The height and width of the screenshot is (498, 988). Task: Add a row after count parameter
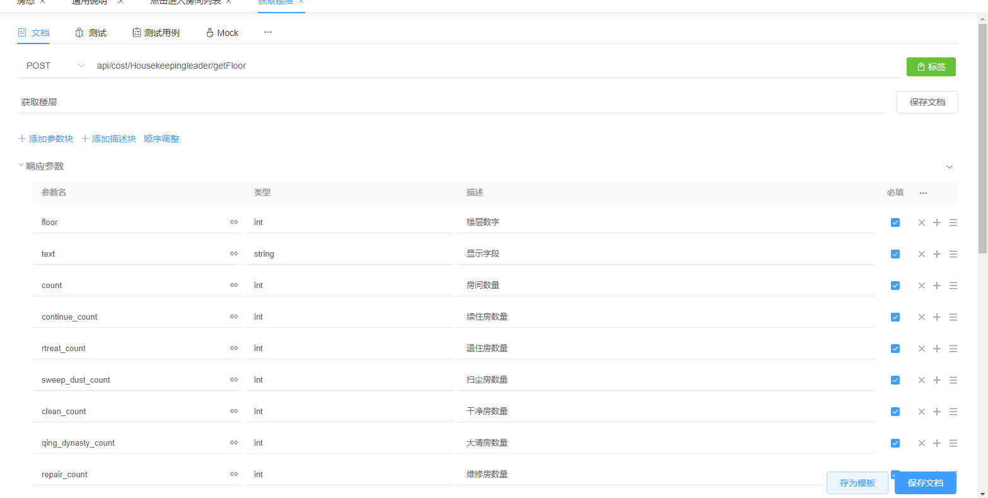pyautogui.click(x=937, y=286)
